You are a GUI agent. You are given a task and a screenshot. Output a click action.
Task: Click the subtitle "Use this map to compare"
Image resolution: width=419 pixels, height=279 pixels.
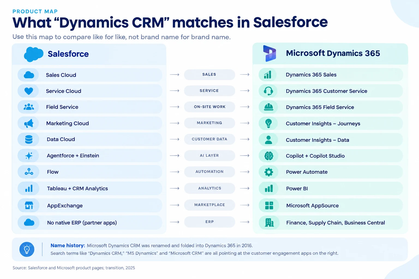click(122, 37)
